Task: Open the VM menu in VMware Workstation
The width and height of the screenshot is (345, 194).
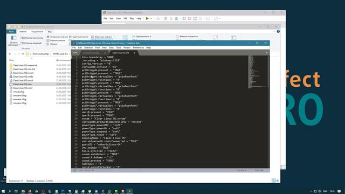Action: [x=125, y=18]
